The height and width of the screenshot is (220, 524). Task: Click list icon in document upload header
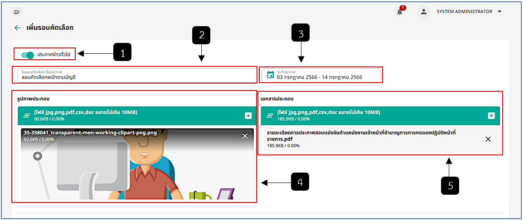[x=270, y=116]
